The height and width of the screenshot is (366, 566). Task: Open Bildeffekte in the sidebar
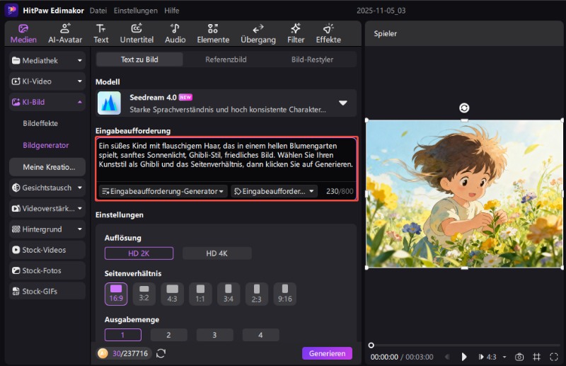(40, 123)
